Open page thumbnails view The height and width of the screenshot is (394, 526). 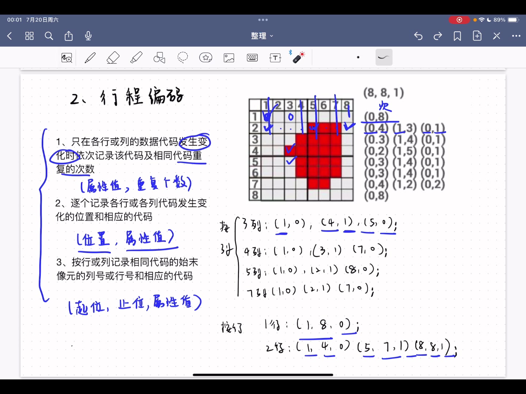click(x=29, y=36)
